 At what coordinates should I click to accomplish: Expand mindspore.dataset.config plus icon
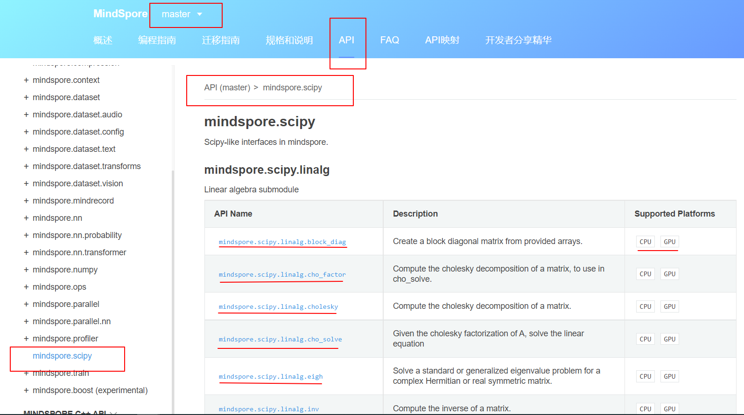coord(26,132)
